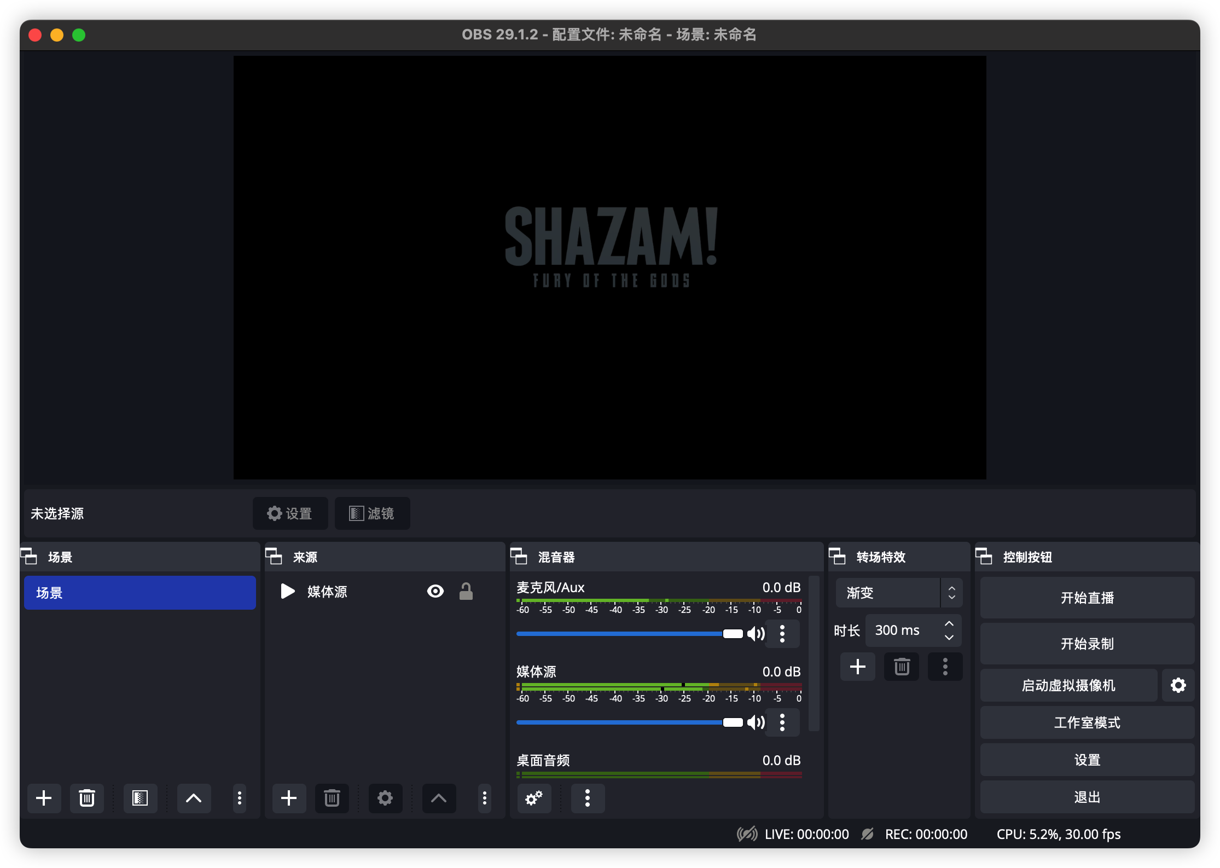Adjust 麦克风/Aux volume slider

[x=629, y=634]
